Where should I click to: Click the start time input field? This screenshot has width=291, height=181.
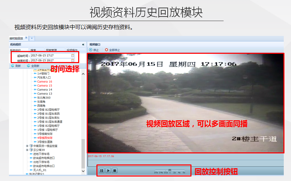[x=51, y=55]
